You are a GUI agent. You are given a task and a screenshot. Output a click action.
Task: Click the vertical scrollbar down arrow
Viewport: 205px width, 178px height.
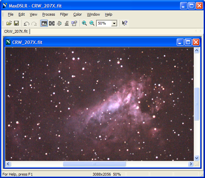pos(197,158)
